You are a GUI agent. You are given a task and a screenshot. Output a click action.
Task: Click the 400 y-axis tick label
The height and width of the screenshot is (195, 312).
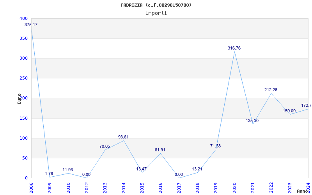[x=23, y=18]
